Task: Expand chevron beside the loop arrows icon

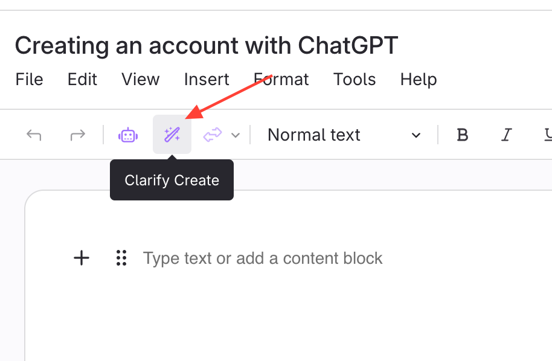Action: click(236, 135)
